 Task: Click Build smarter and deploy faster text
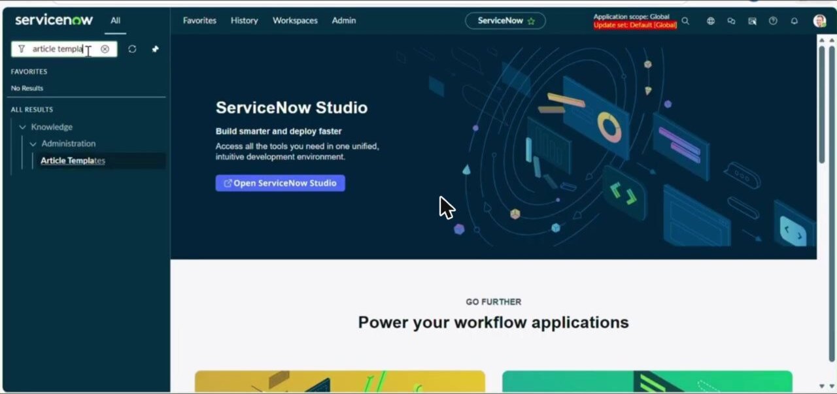pos(279,131)
